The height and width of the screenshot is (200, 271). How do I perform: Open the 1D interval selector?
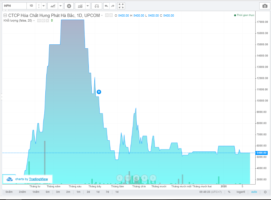click(x=31, y=6)
